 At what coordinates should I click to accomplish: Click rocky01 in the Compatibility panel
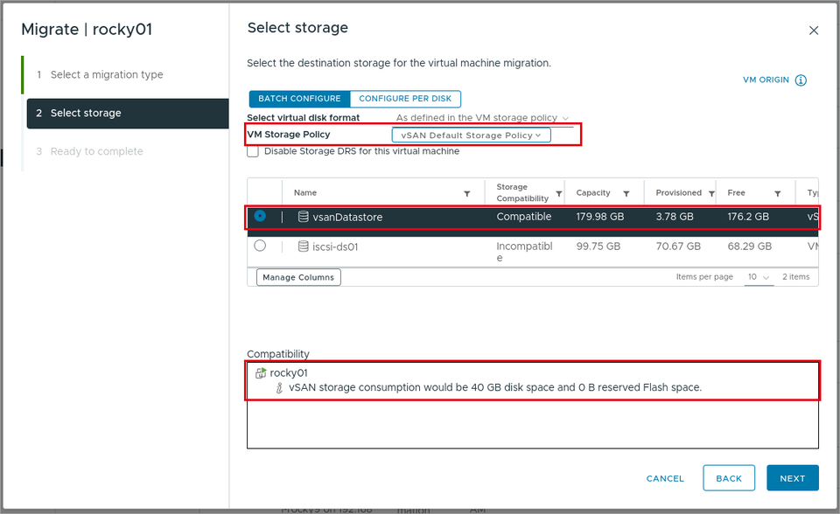[289, 372]
